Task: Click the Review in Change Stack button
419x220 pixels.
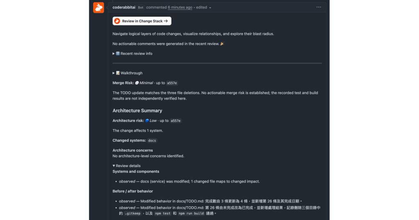Action: click(142, 21)
